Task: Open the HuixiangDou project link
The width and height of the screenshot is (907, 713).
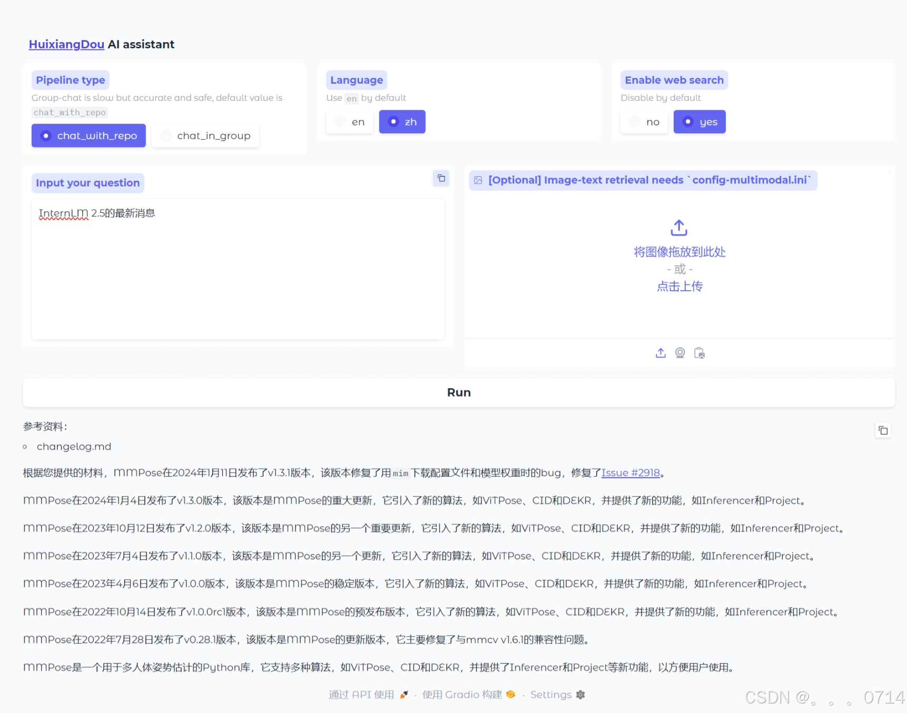Action: pos(66,44)
